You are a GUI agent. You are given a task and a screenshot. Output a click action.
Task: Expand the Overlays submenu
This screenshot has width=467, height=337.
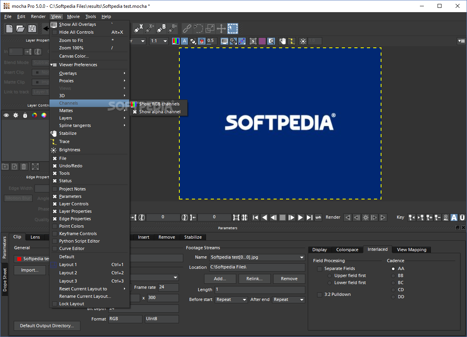89,73
